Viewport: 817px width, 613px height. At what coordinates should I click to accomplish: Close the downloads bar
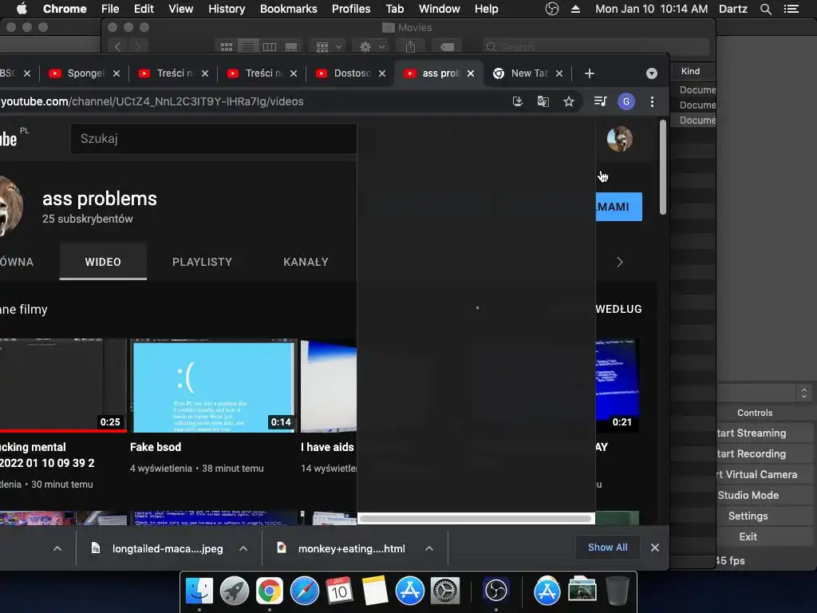pos(655,548)
